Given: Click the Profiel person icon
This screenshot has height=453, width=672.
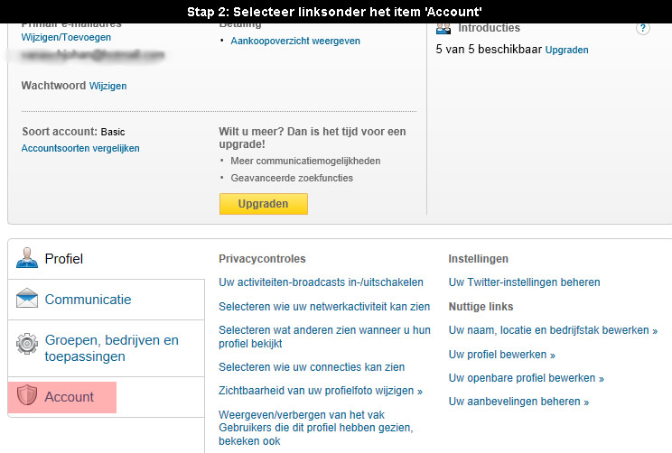Looking at the screenshot, I should click(26, 258).
